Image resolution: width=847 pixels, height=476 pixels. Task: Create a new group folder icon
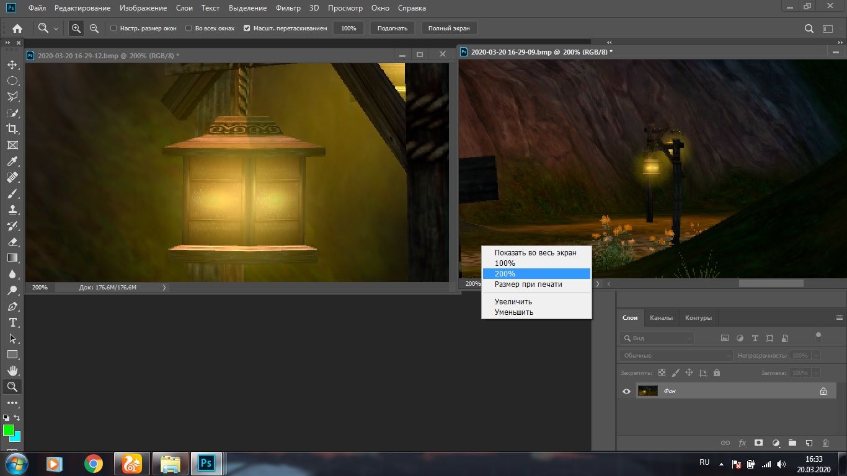[792, 443]
